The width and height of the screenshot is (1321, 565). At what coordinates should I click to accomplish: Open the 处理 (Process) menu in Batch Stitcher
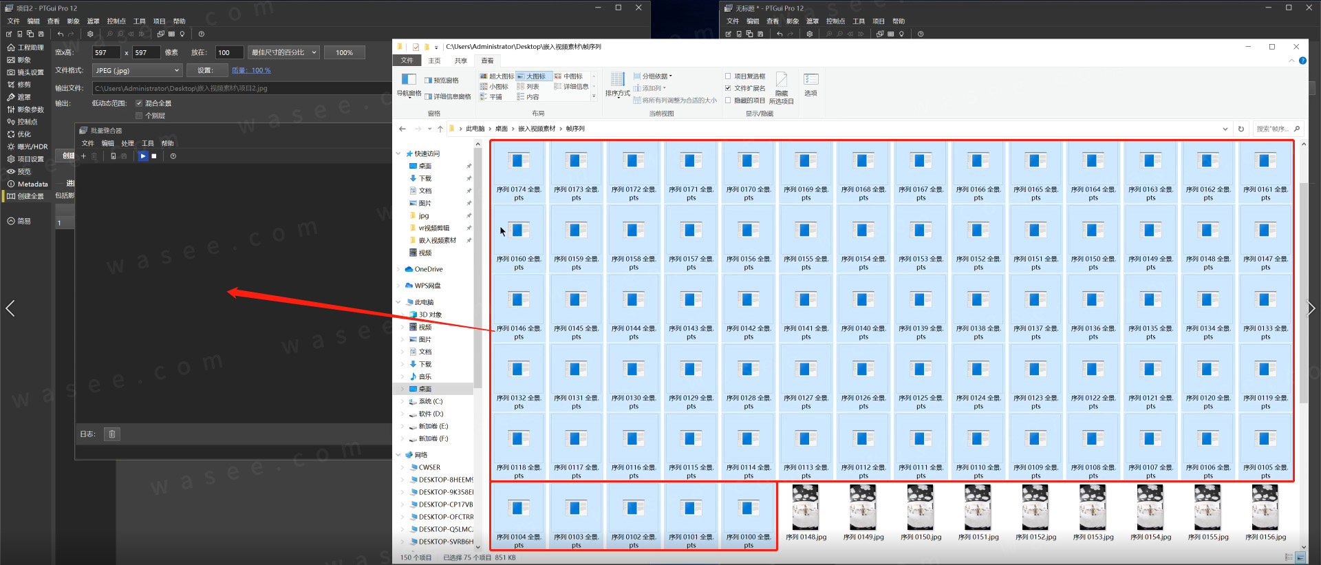[128, 143]
